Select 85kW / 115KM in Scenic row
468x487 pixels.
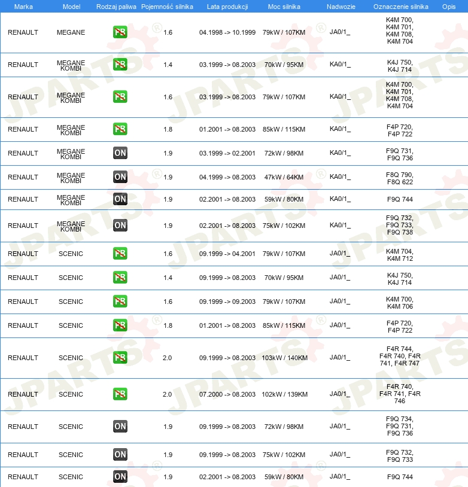(284, 325)
